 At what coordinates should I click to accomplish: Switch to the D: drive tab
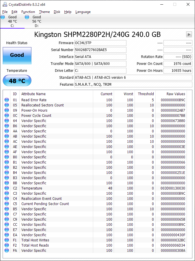37,21
